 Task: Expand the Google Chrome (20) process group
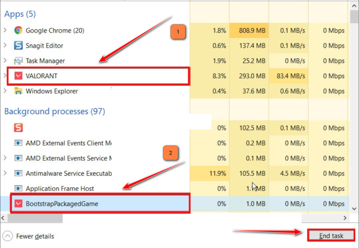[x=5, y=30]
